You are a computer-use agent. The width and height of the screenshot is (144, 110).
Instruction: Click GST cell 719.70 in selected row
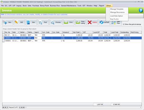click(88, 38)
